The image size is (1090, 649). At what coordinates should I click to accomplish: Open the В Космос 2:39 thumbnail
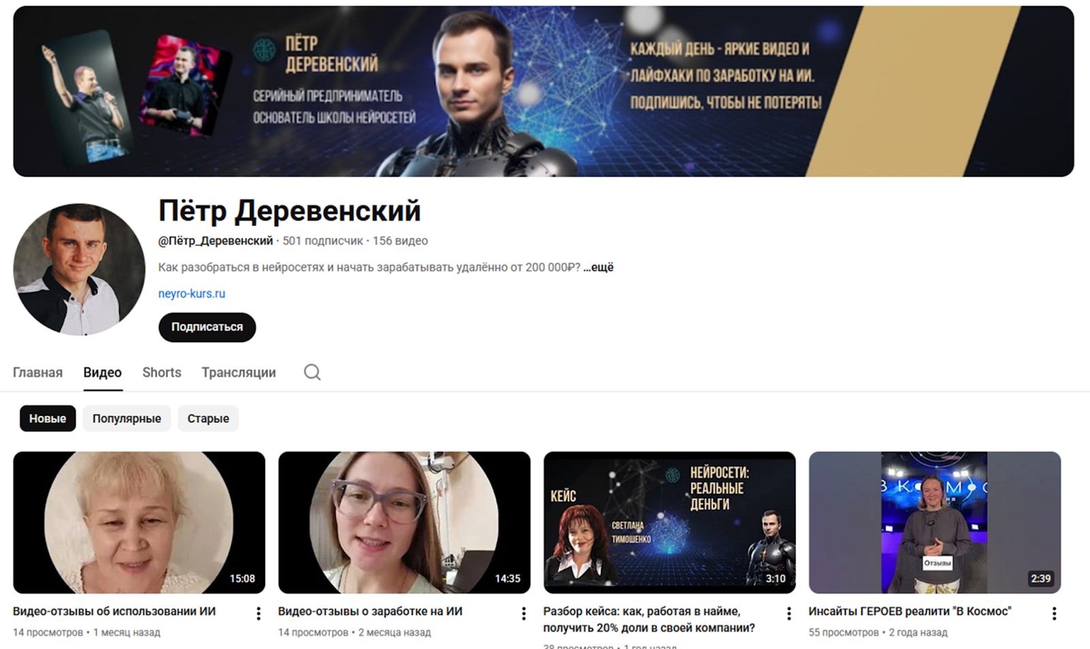tap(935, 522)
